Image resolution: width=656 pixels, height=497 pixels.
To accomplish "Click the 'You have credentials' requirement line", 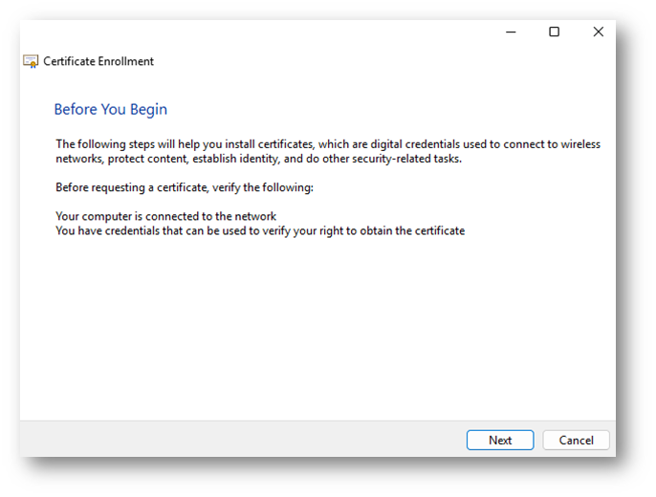I will click(x=260, y=230).
